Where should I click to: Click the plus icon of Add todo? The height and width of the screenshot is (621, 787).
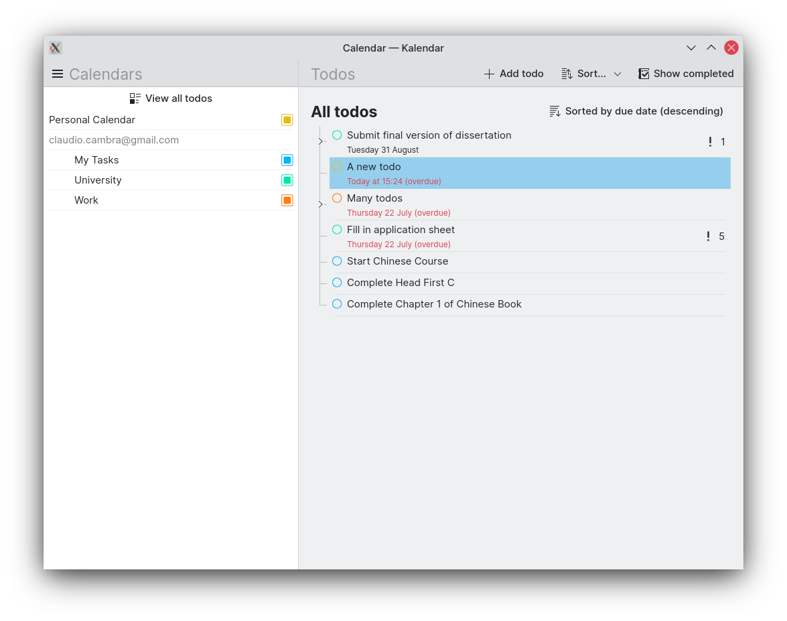tap(489, 74)
